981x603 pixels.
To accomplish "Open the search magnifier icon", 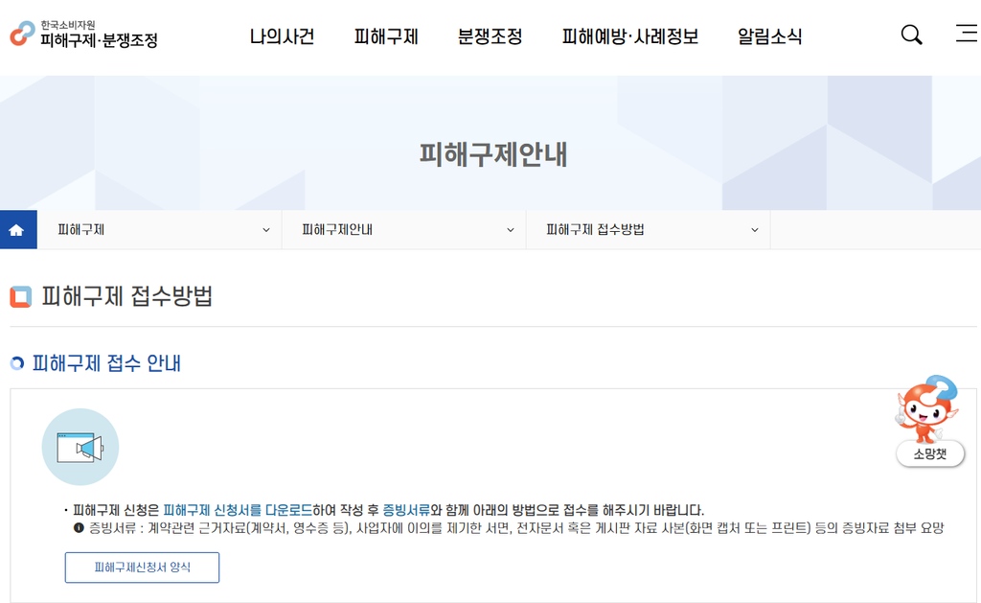I will (911, 35).
